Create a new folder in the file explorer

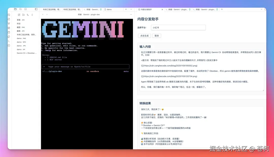[x=23, y=15]
